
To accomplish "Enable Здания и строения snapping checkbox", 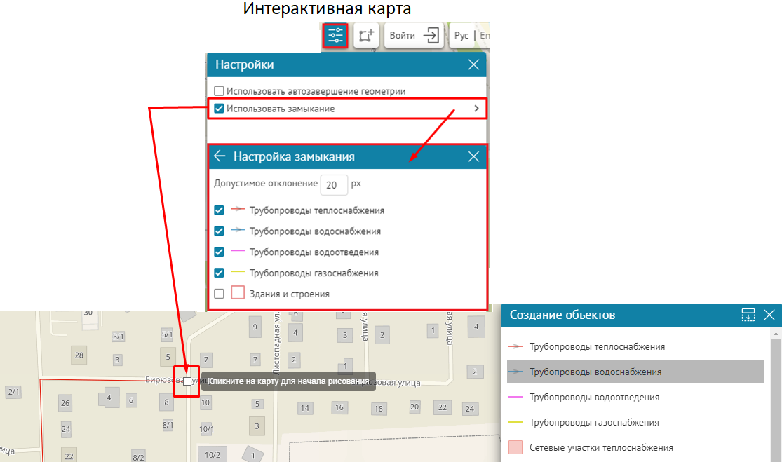I will click(220, 294).
